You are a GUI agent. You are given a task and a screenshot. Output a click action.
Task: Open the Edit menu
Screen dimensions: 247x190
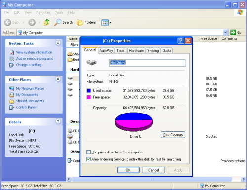pos(17,12)
